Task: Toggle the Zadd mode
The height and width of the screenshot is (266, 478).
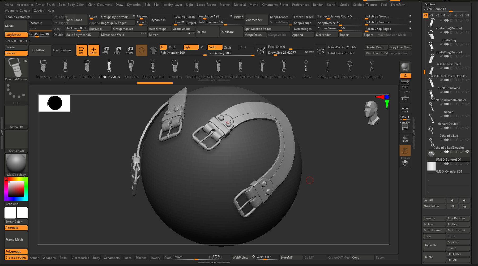Action: click(215, 47)
